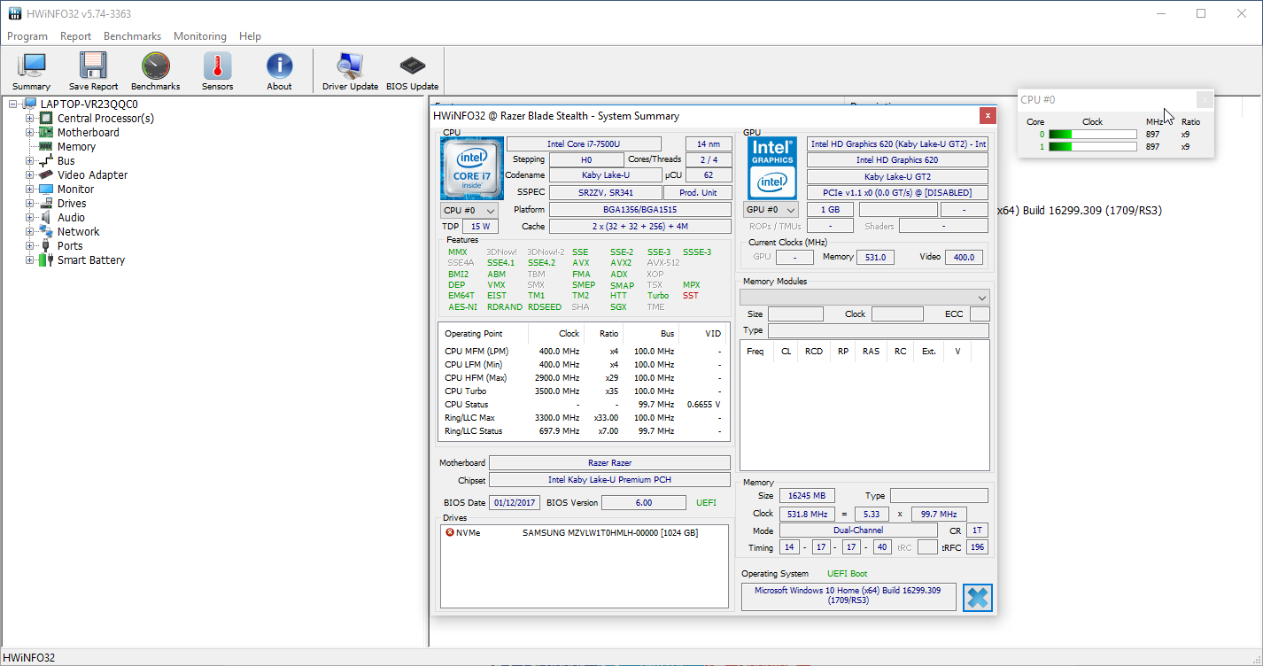Screen dimensions: 1263x666
Task: Open the GPU #0 selector dropdown
Action: click(771, 210)
